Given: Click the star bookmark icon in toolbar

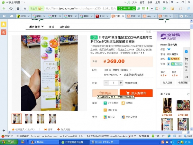Looking at the screenshot, I should click(25, 8).
